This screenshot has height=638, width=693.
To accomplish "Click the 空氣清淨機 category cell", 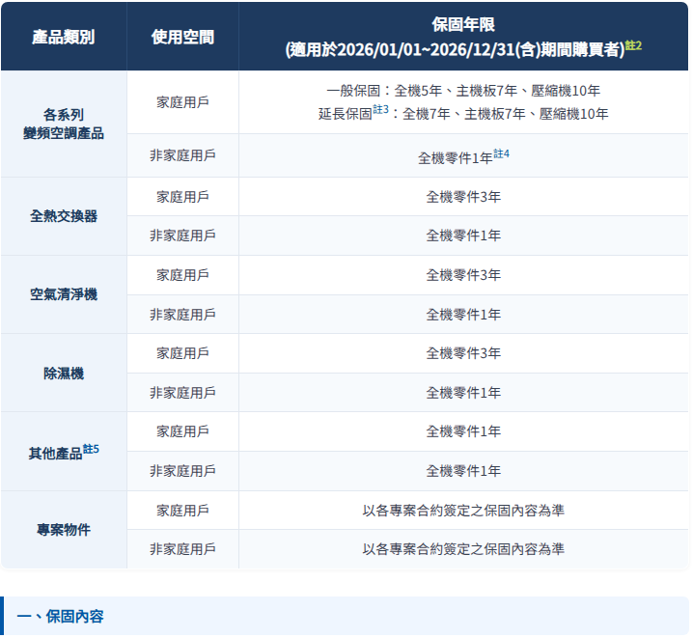I will point(64,294).
